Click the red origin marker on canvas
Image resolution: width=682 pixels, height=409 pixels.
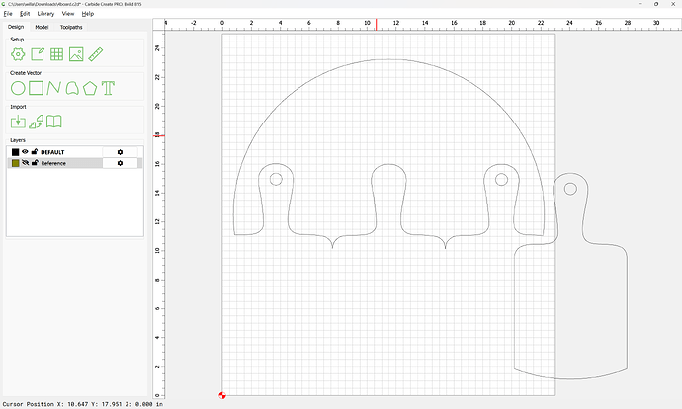(x=222, y=395)
